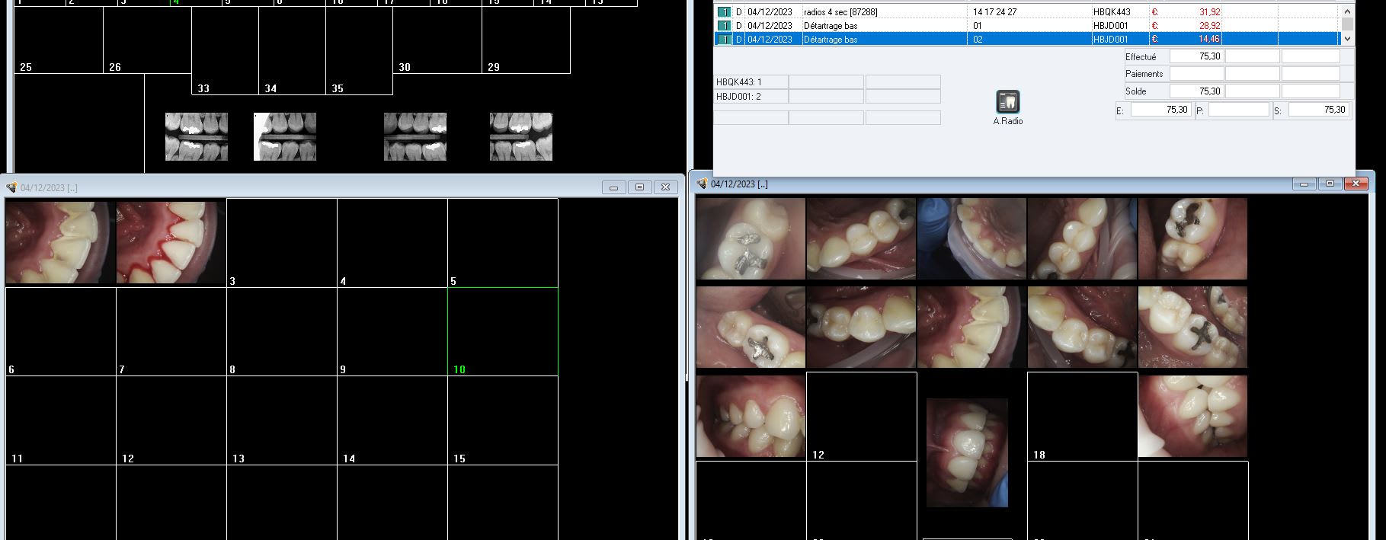Screen dimensions: 1386x540
Task: Select the photo of bleeding gums
Action: point(171,242)
